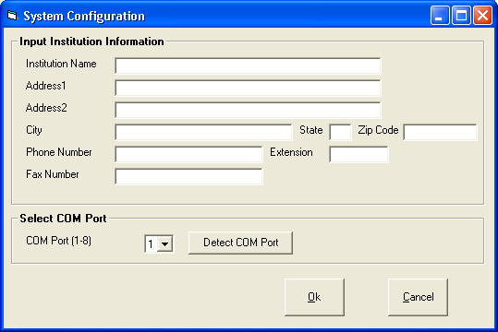Click the 'COM Port (1-8)' label
The width and height of the screenshot is (498, 332).
pyautogui.click(x=59, y=241)
